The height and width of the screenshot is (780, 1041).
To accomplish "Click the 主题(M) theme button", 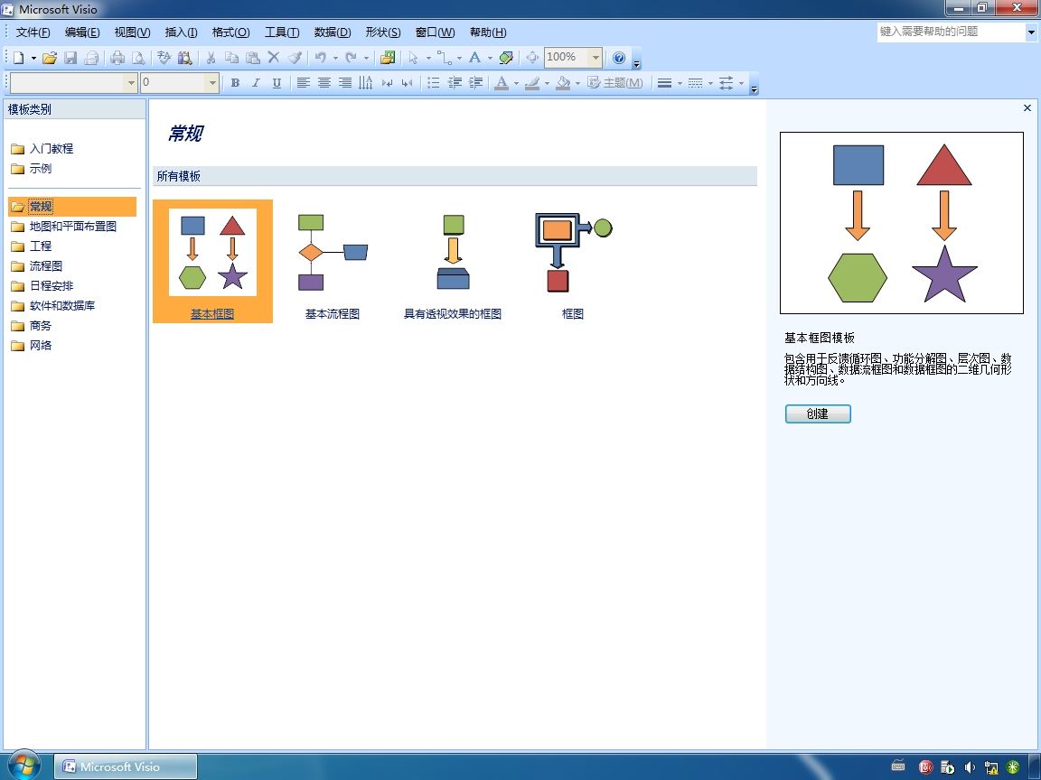I will [615, 83].
